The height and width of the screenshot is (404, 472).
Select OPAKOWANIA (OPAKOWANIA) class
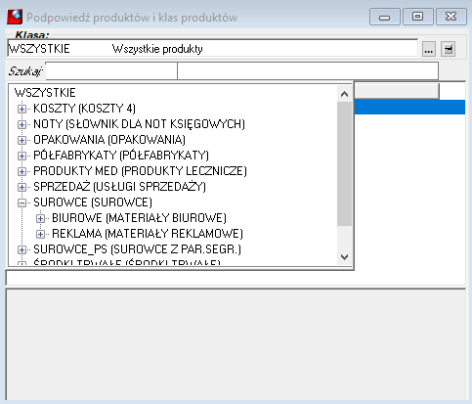[x=109, y=140]
